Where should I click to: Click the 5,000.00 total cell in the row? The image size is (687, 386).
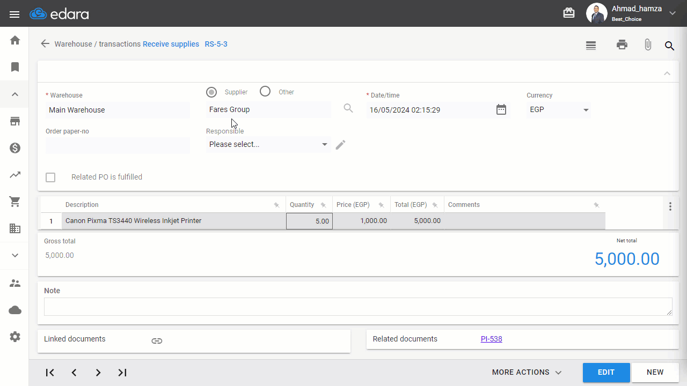pos(418,221)
